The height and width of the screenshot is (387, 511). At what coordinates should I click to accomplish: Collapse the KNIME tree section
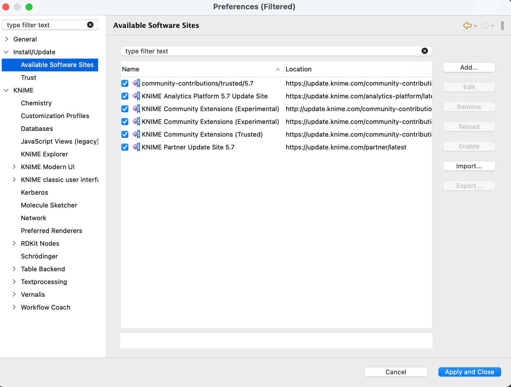6,90
